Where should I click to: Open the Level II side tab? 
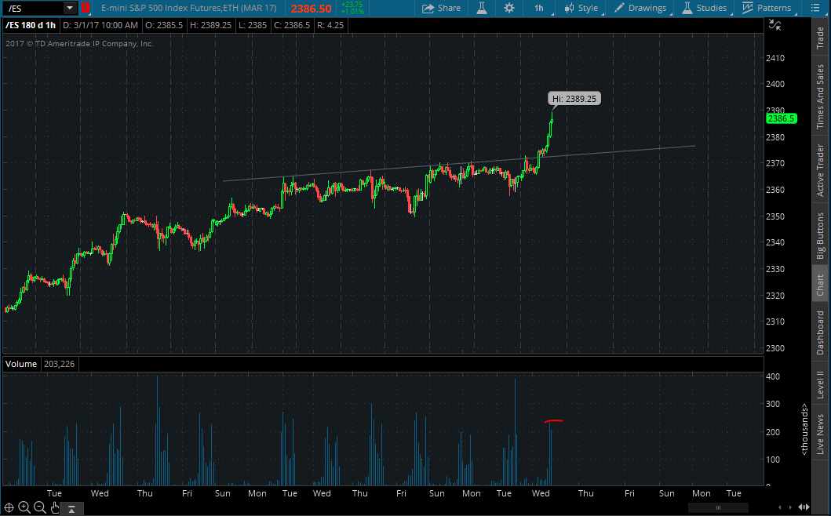click(820, 384)
